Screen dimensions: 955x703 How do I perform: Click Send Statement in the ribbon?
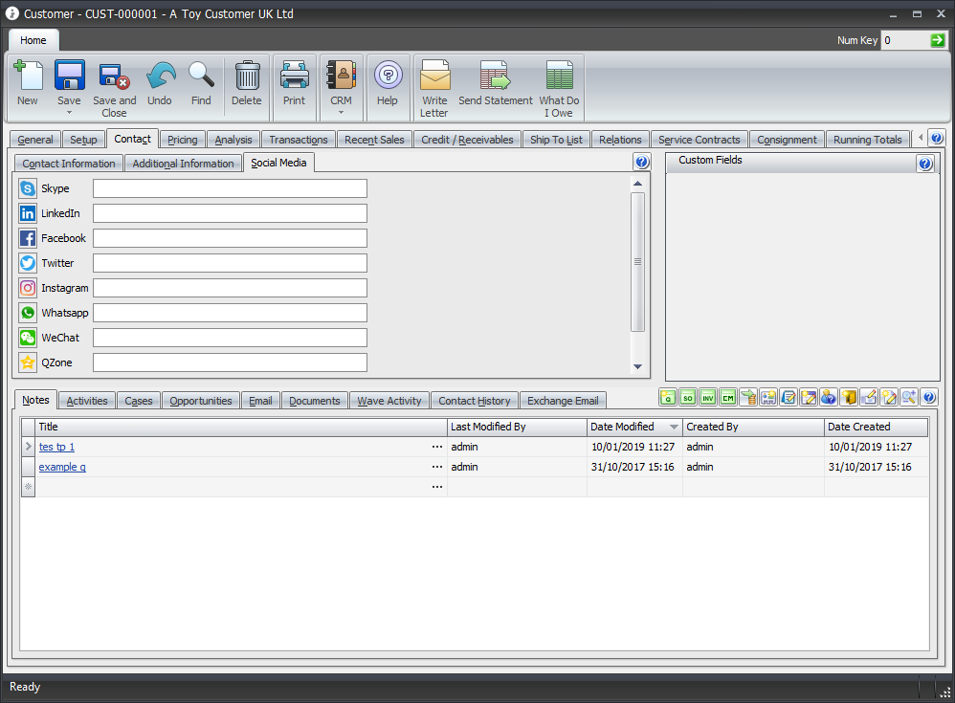point(495,77)
